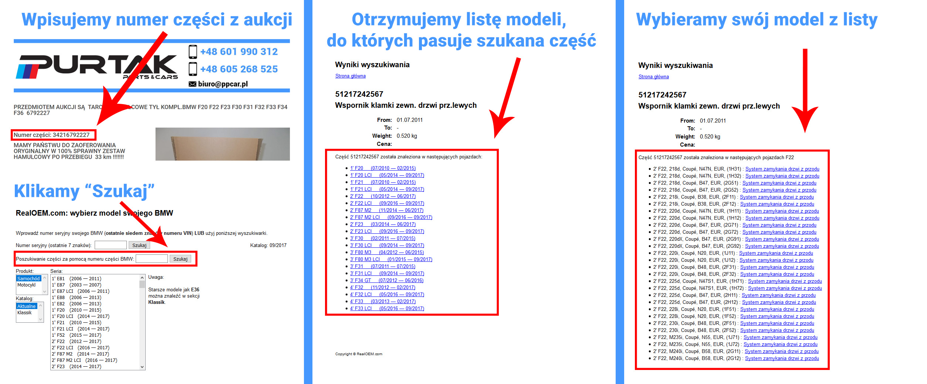Click the serial number input field
927x384 pixels.
pyautogui.click(x=111, y=245)
